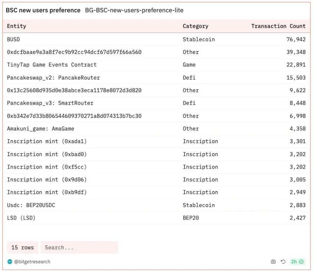Screen dimensions: 315x271
Task: Click the Search input field
Action: [79, 248]
